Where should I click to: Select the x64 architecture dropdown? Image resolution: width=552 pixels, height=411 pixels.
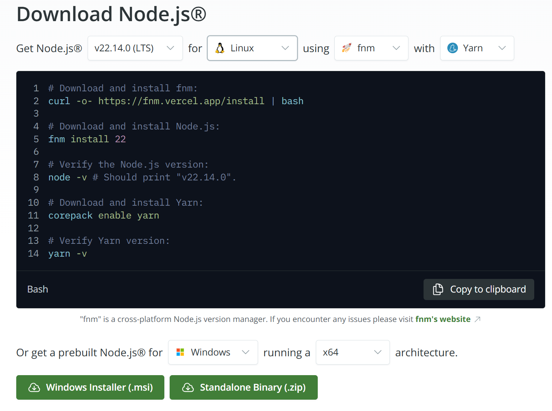pos(352,352)
